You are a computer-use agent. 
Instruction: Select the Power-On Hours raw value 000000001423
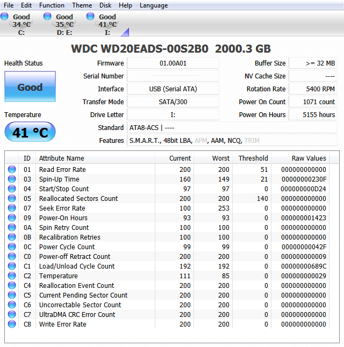pos(304,218)
